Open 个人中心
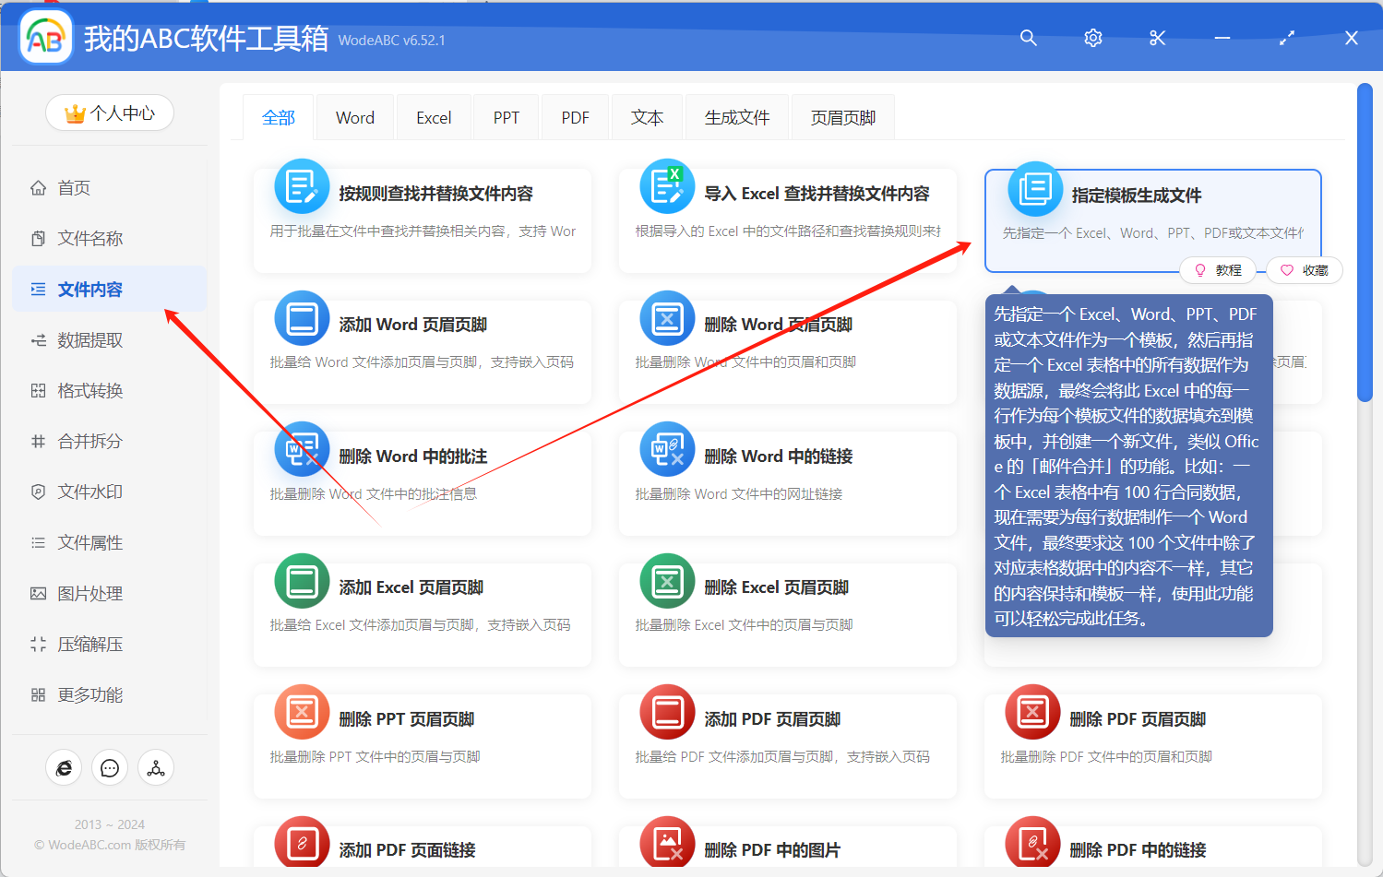 (x=109, y=111)
